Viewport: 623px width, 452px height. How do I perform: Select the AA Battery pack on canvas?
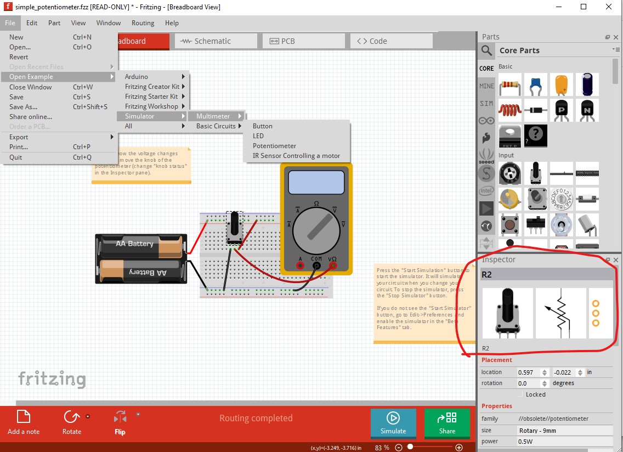[x=141, y=259]
